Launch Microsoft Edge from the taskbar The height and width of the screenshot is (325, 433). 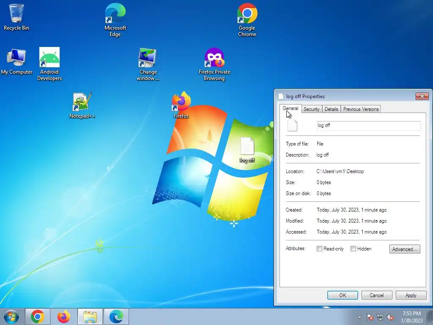click(116, 317)
